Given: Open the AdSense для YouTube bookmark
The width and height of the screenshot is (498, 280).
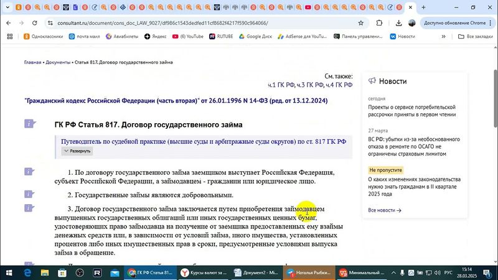Looking at the screenshot, I should click(x=302, y=37).
